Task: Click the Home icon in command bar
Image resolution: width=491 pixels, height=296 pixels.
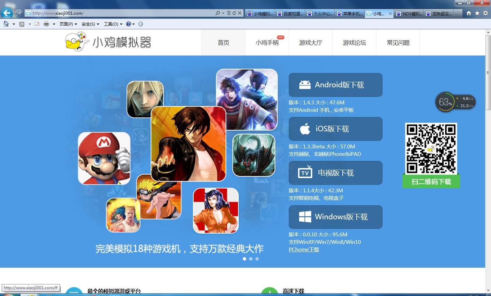Action: [x=6, y=24]
